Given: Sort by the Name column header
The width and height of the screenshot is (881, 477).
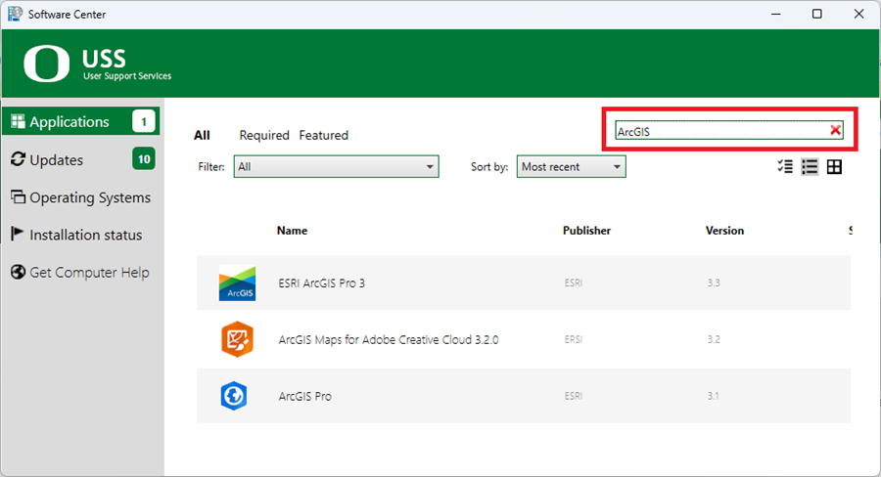Looking at the screenshot, I should 292,231.
